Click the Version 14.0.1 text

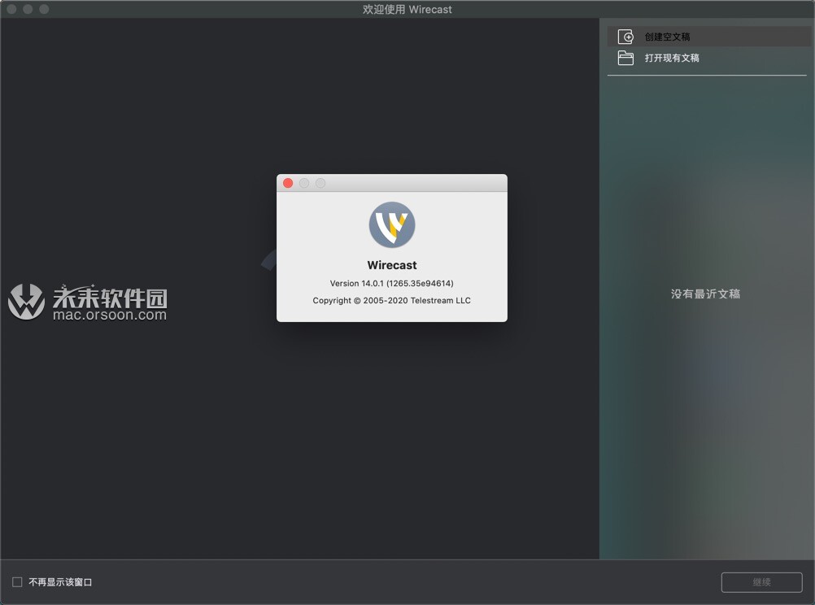[x=391, y=284]
